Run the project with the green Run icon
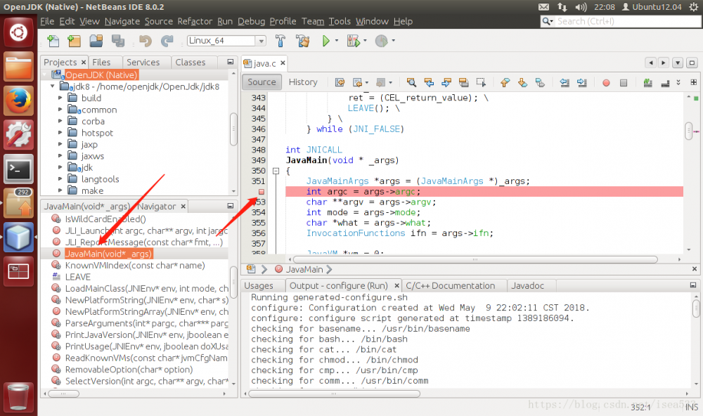The height and width of the screenshot is (416, 703). click(326, 41)
